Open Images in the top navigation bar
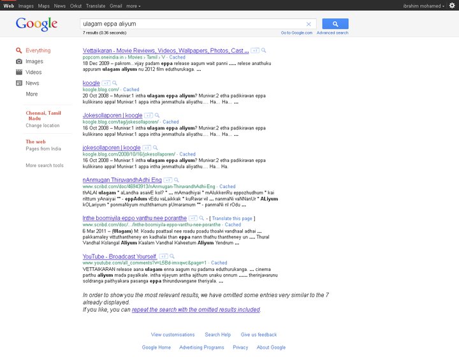This screenshot has height=357, width=459. (25, 6)
